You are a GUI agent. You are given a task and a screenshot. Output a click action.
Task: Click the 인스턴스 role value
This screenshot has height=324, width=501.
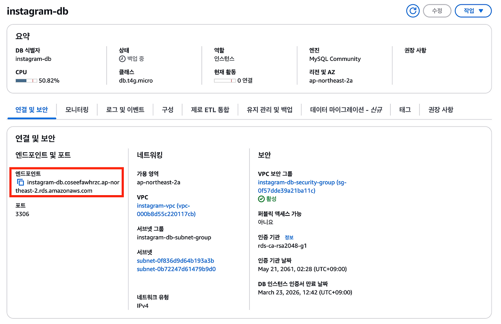(x=224, y=59)
